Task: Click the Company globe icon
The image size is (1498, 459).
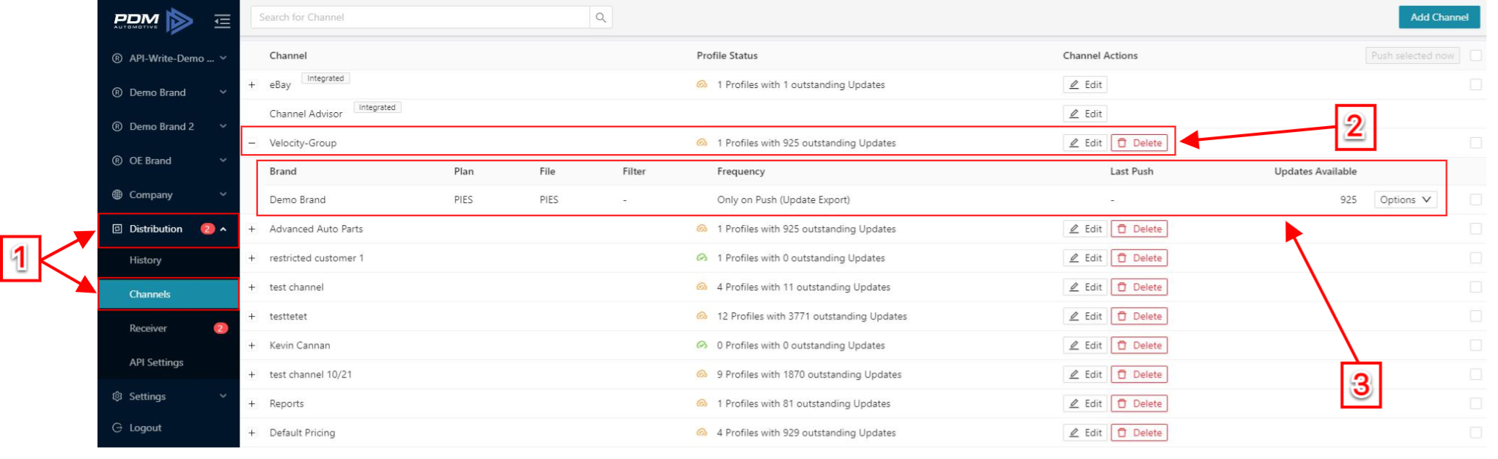Action: 117,194
